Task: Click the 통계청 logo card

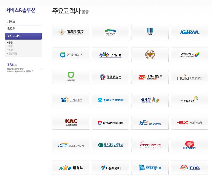Action: click(x=150, y=100)
